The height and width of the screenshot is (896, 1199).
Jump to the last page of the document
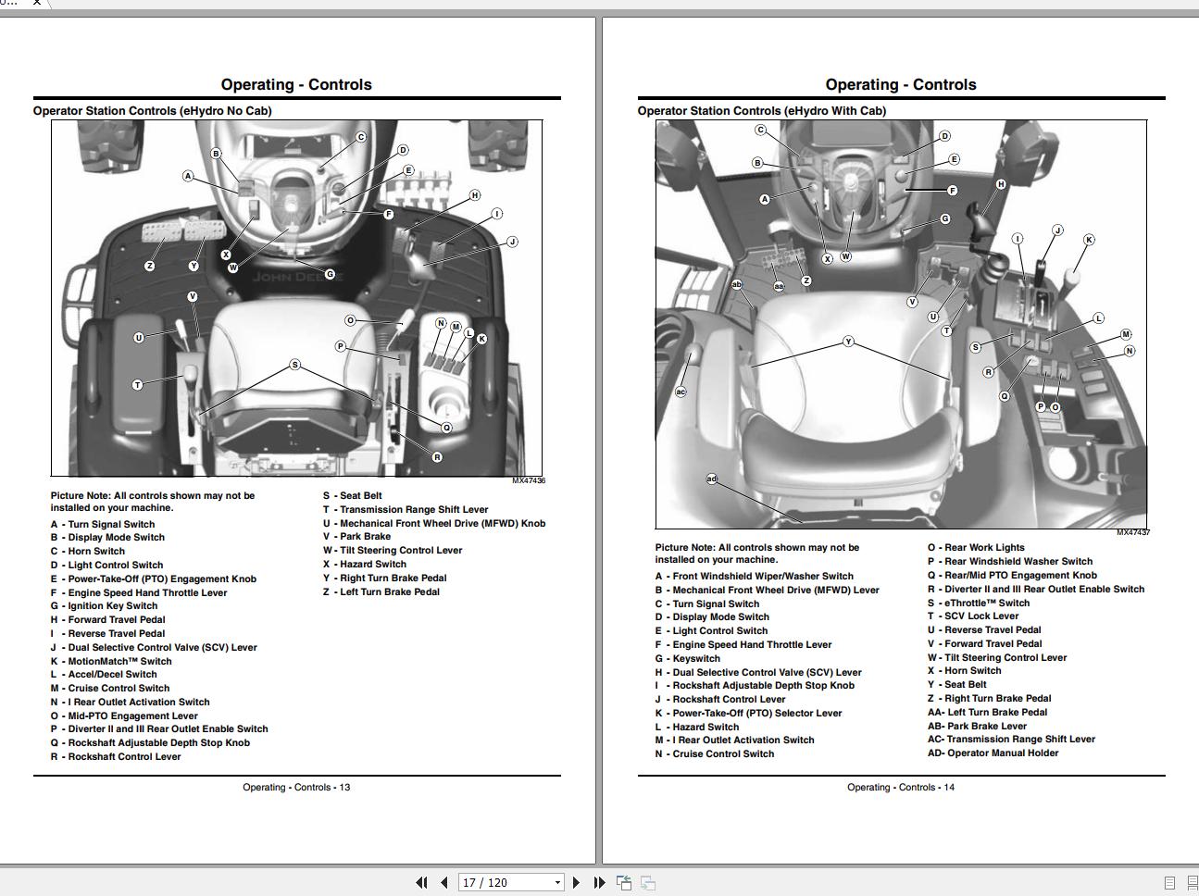598,883
